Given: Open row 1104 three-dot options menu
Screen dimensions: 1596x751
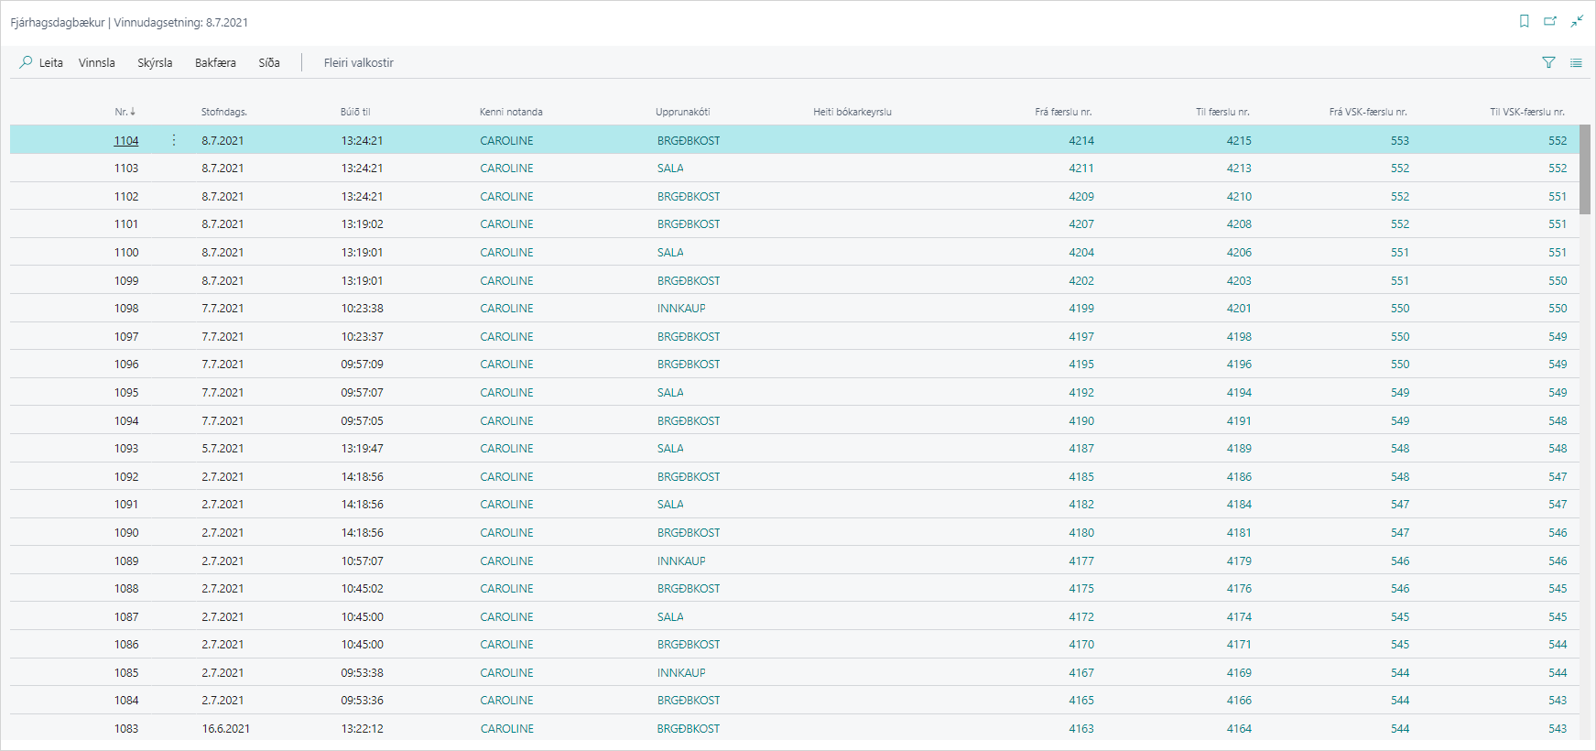Looking at the screenshot, I should click(174, 140).
